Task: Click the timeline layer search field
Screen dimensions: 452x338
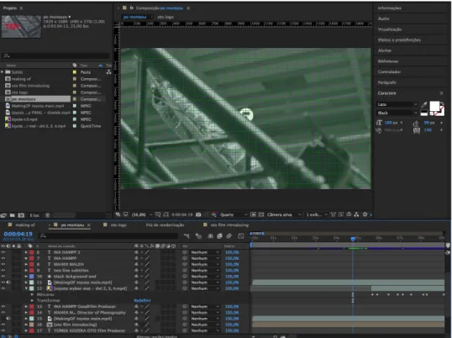Action: (x=108, y=236)
